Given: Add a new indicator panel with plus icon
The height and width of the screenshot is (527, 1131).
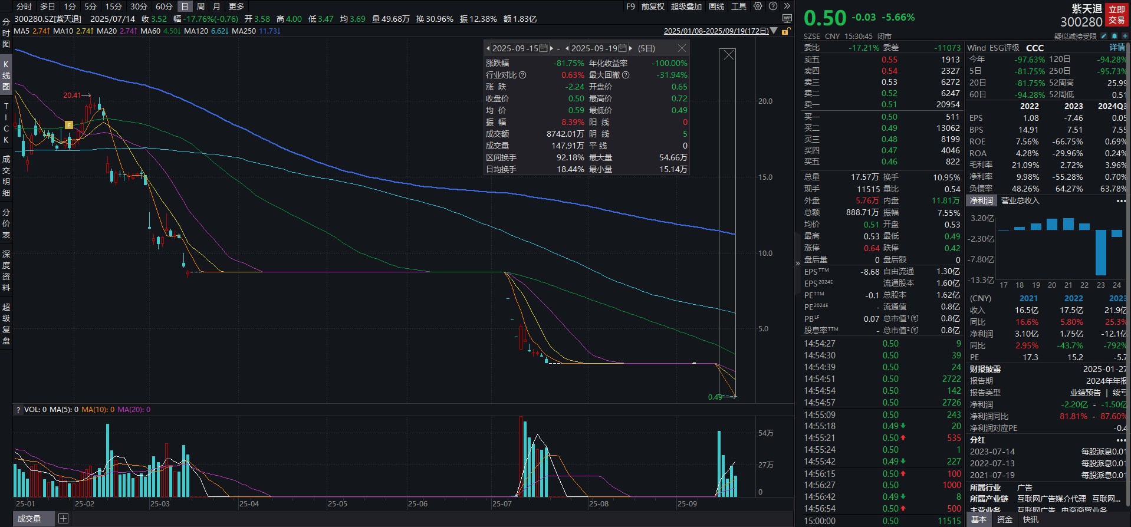Looking at the screenshot, I should tap(63, 519).
